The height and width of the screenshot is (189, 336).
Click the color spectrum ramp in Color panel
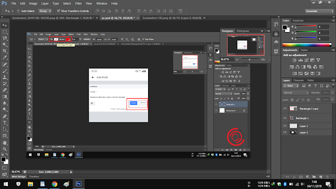coord(307,45)
